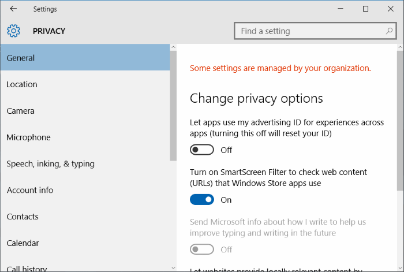The height and width of the screenshot is (272, 404).
Task: Click the PRIVACY title text
Action: click(x=49, y=31)
